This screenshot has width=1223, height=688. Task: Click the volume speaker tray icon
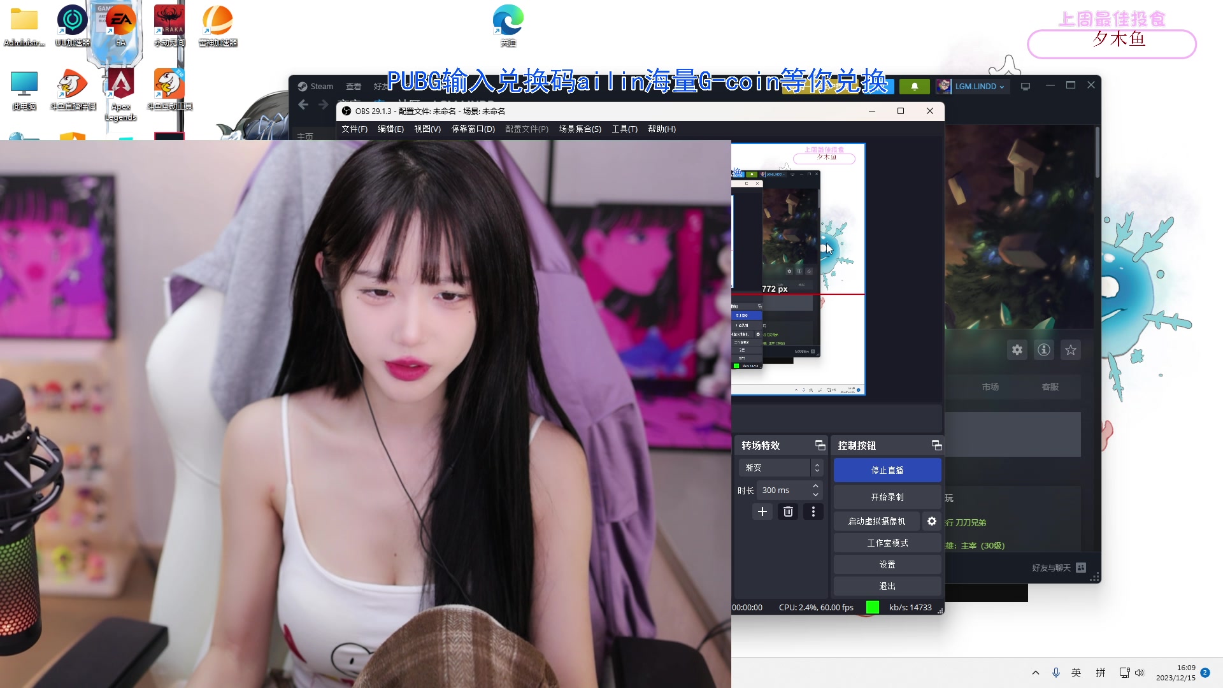pos(1140,673)
